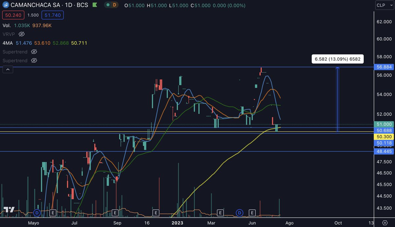The height and width of the screenshot is (227, 395).
Task: Collapse the indicator legend with chevron
Action: tap(8, 69)
